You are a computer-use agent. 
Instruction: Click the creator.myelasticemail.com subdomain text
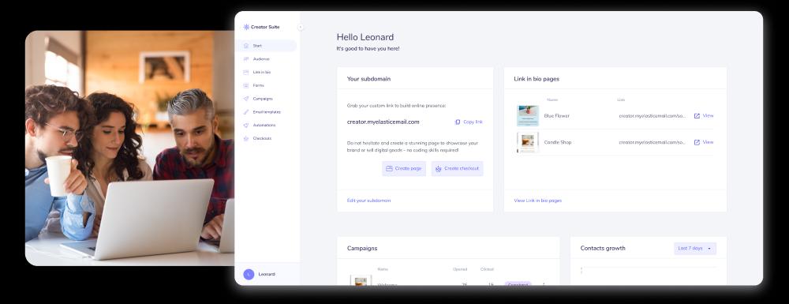pyautogui.click(x=383, y=122)
